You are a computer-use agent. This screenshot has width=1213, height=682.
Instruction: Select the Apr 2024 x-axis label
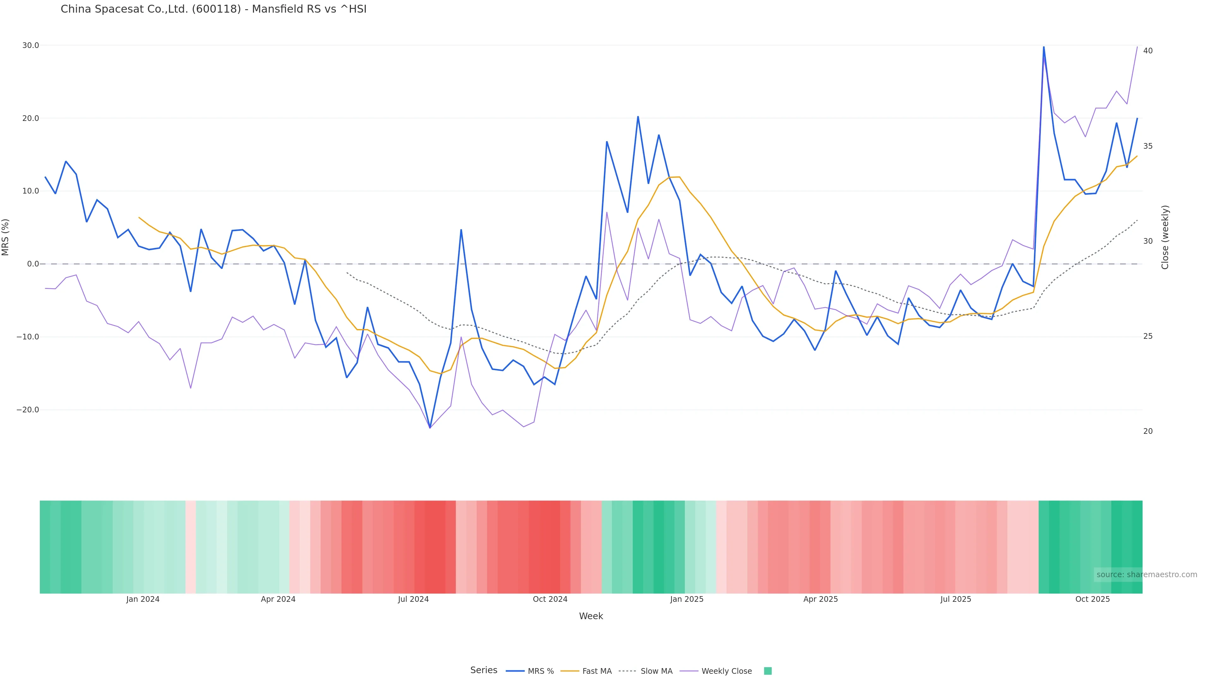click(x=278, y=599)
